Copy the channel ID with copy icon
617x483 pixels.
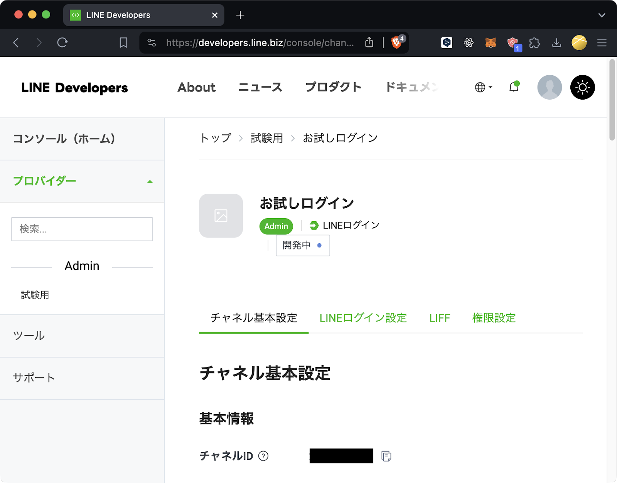[x=386, y=456]
